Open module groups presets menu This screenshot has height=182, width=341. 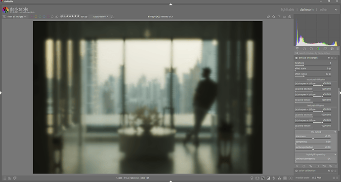tap(338, 49)
